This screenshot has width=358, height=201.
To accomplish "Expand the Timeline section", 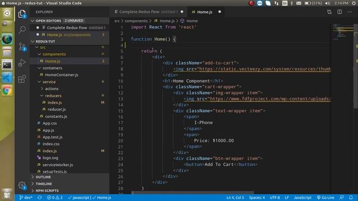I will tap(69, 184).
